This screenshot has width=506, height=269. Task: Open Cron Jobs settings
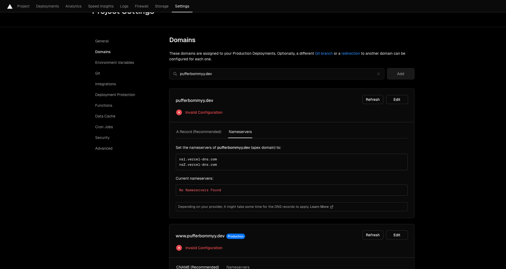tap(104, 127)
